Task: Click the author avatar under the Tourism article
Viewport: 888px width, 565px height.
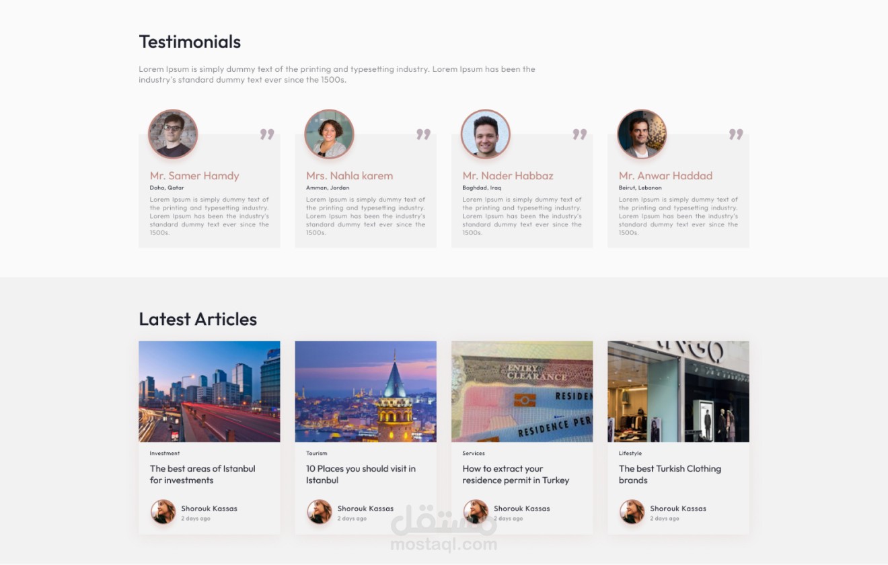Action: tap(320, 512)
